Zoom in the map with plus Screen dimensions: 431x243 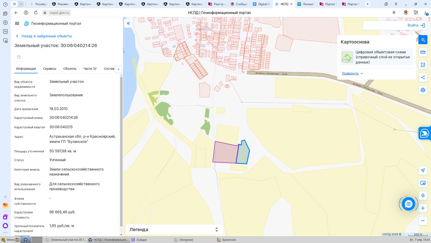tap(423, 208)
